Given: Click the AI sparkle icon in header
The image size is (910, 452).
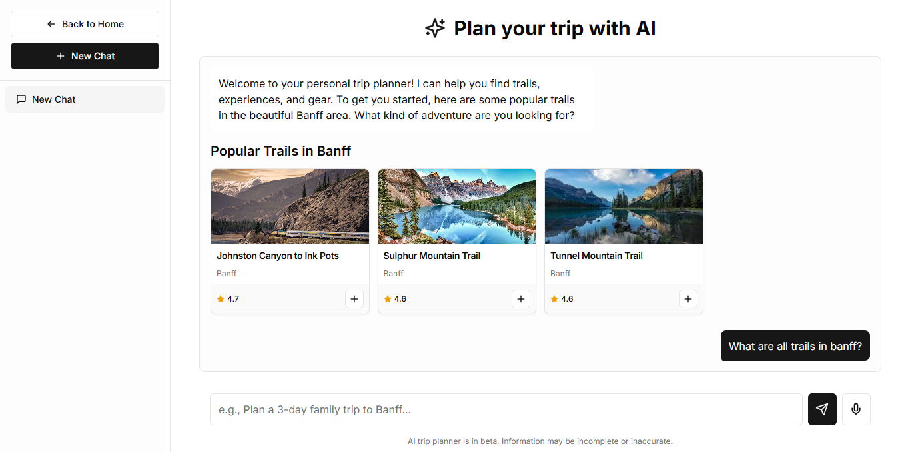Looking at the screenshot, I should coord(435,28).
